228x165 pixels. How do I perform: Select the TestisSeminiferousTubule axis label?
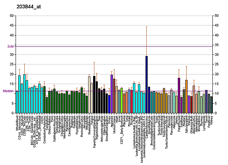point(166,131)
